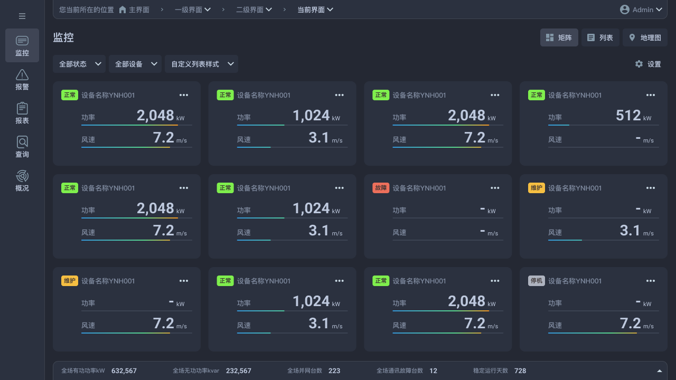This screenshot has width=676, height=380.
Task: Click 稳定运行天数 value 728
Action: (520, 370)
